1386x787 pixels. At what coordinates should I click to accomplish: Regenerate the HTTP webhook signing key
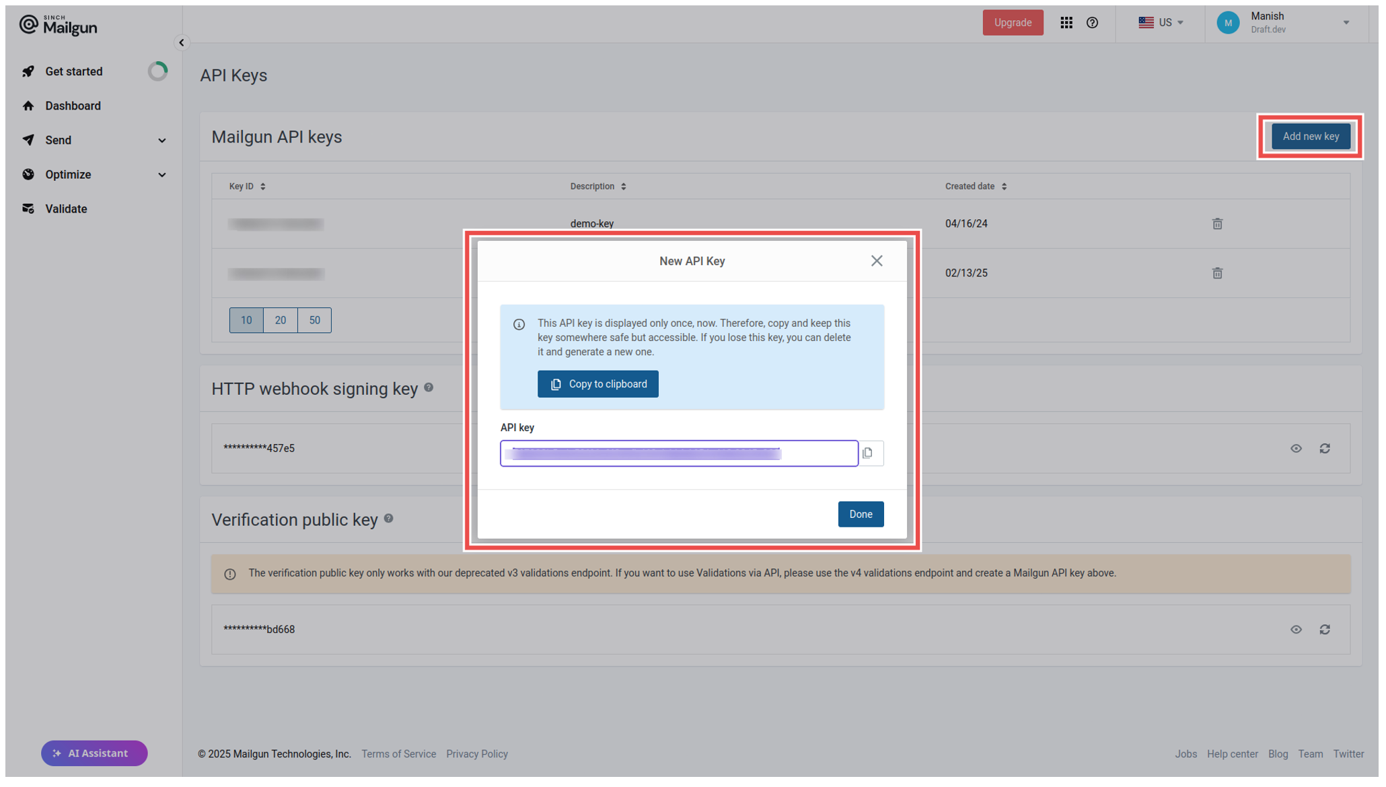click(x=1325, y=449)
